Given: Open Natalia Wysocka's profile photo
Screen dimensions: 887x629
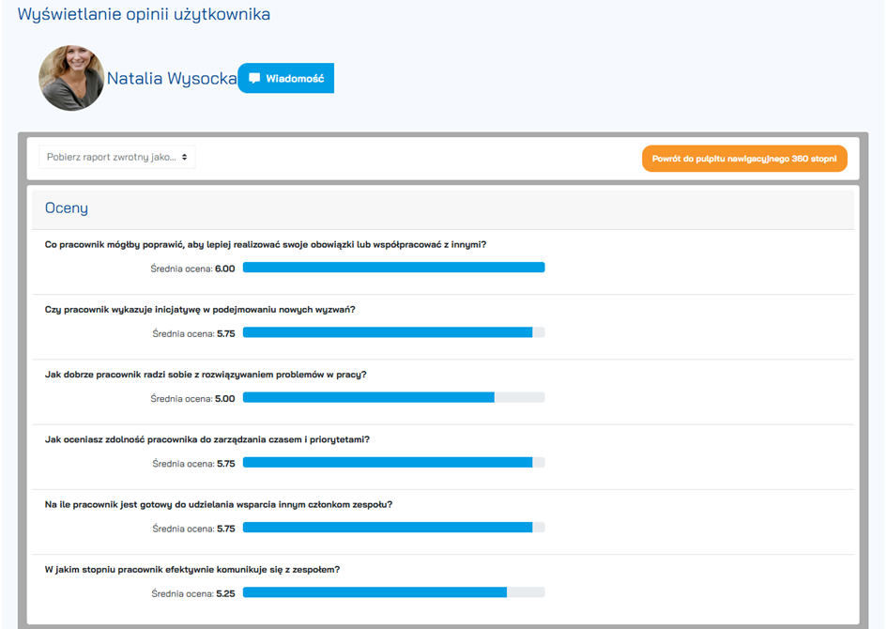Looking at the screenshot, I should 71,78.
